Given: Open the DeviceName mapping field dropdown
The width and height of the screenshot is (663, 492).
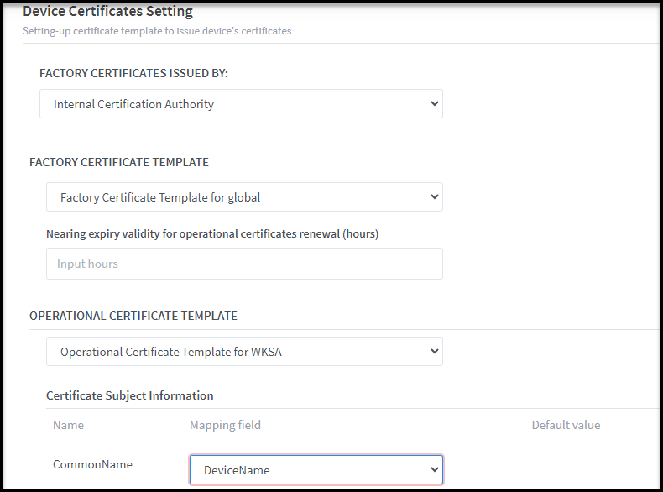Looking at the screenshot, I should (x=315, y=470).
